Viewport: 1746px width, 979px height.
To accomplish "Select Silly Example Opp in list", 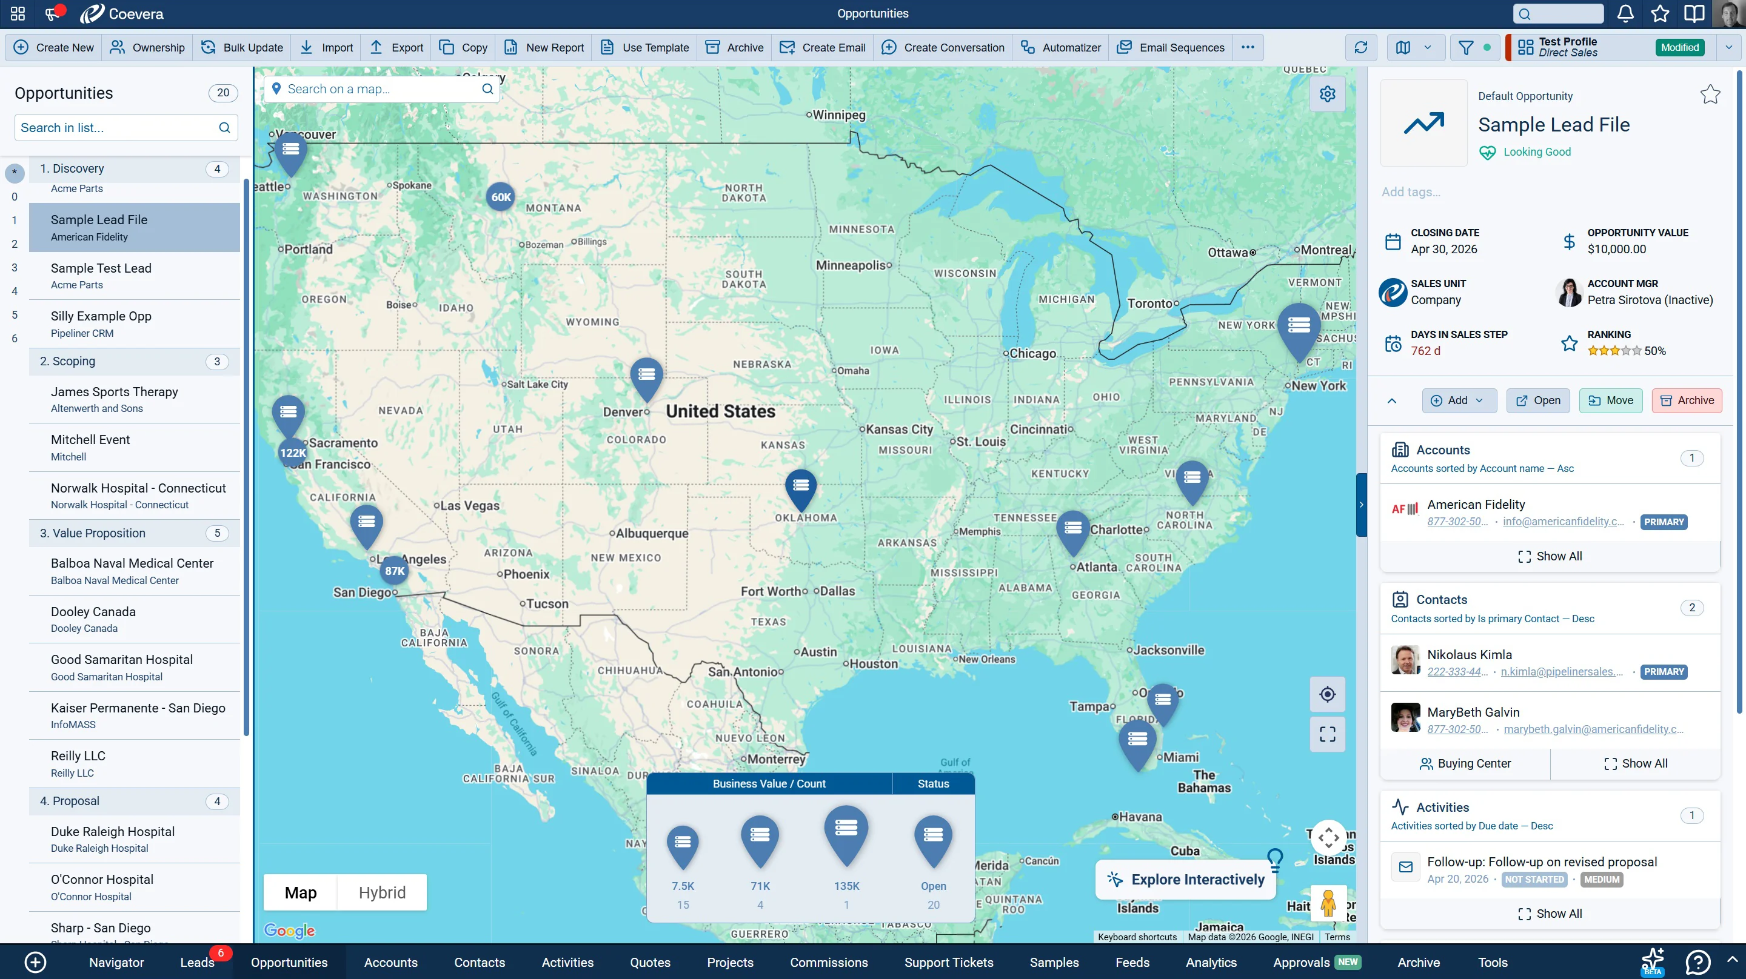I will (134, 324).
